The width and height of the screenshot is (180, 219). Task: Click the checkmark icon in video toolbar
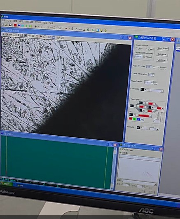58,38
